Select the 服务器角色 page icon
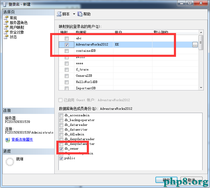 tap(6, 23)
